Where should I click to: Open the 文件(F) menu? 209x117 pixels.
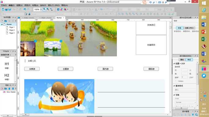click(x=4, y=5)
